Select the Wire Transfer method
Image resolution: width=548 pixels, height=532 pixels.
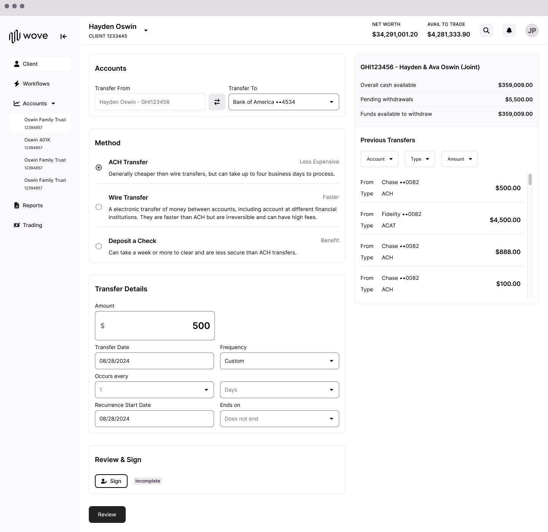pos(99,206)
